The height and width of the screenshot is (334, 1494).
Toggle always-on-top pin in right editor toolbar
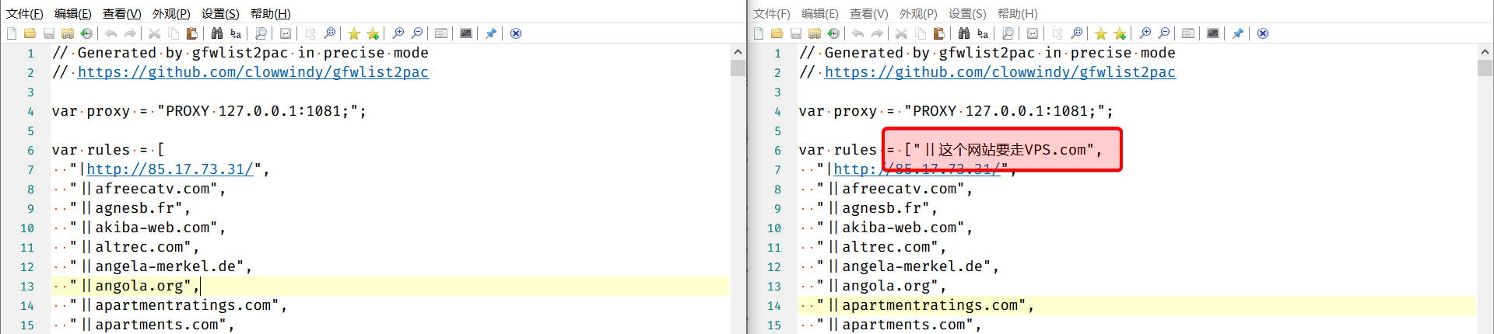coord(1238,33)
